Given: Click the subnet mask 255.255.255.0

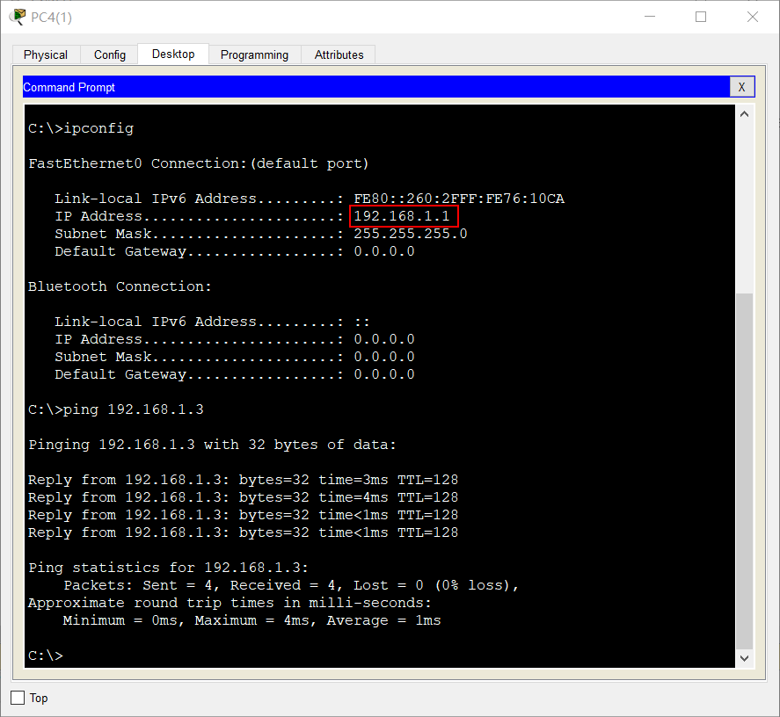Looking at the screenshot, I should click(x=411, y=234).
